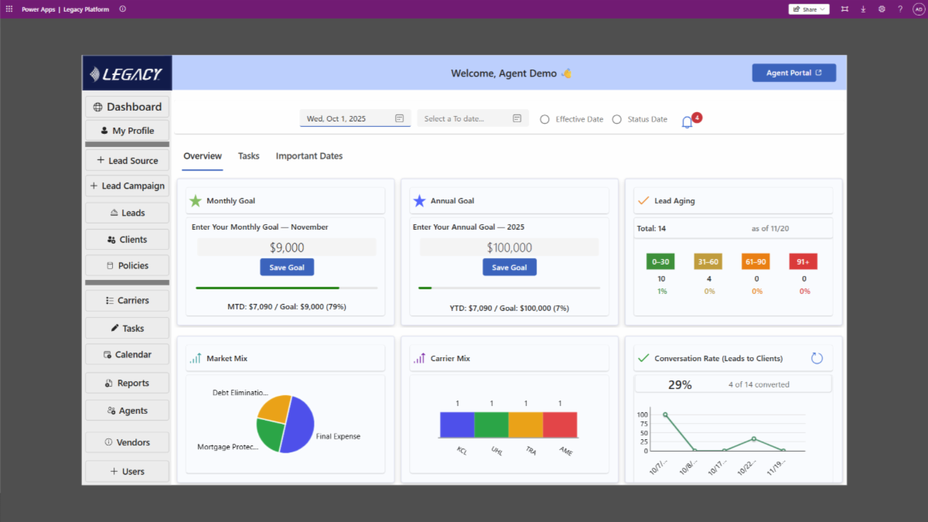This screenshot has height=522, width=928.
Task: Click the green 0–30 lead aging swatch
Action: (x=660, y=261)
